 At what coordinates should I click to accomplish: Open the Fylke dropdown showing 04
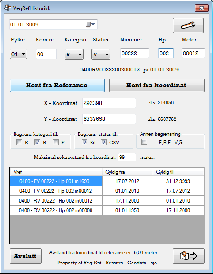tap(18, 54)
